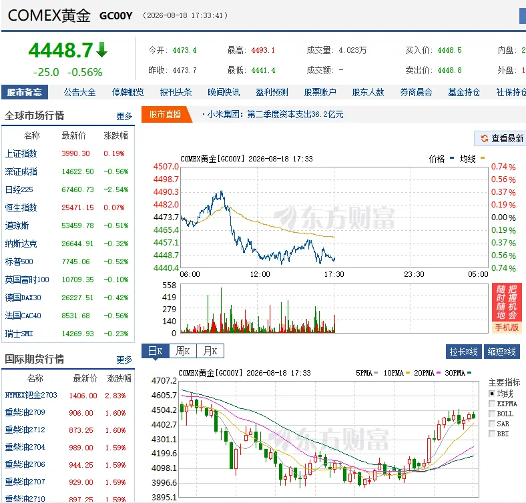Tick the EXPMA indicator checkbox

point(492,404)
